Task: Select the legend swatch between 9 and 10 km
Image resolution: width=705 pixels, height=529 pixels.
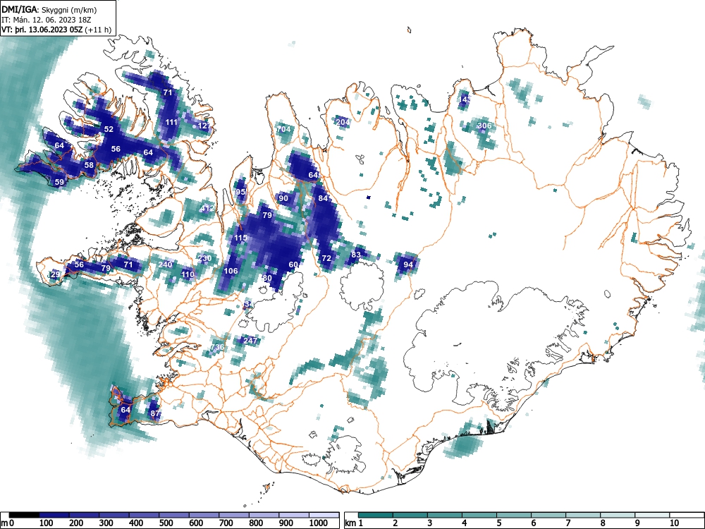Action: click(x=652, y=516)
